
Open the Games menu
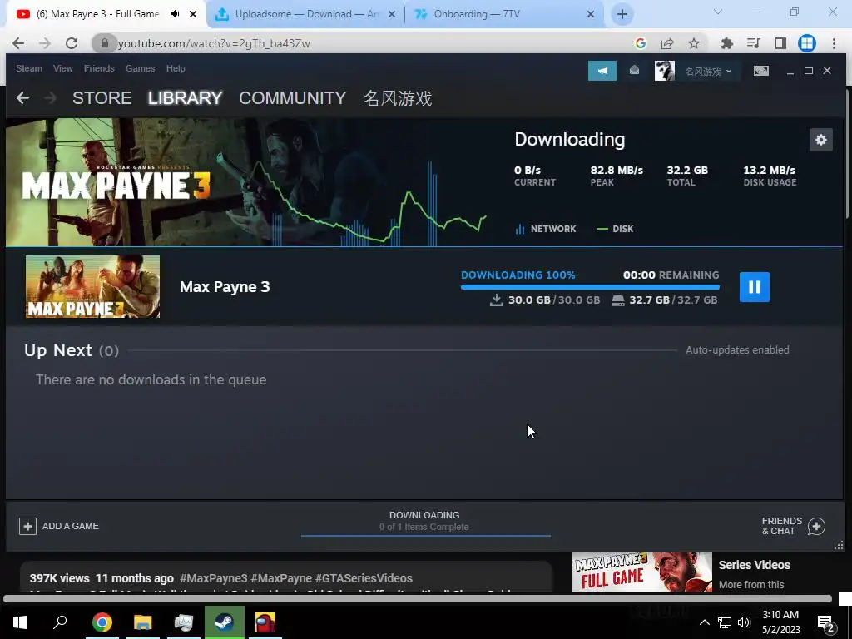pos(140,68)
